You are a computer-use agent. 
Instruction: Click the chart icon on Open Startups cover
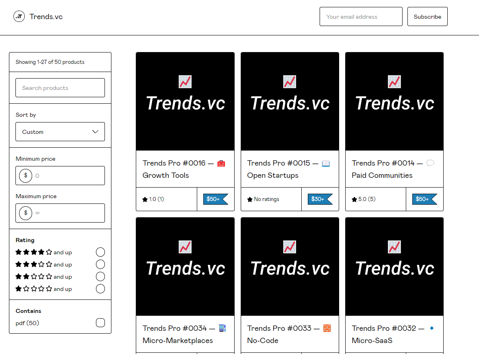point(290,82)
